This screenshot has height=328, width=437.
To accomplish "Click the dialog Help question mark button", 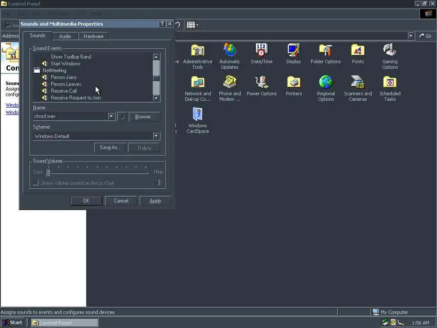I will point(162,24).
